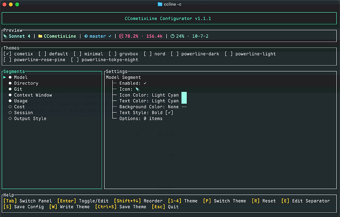Image resolution: width=340 pixels, height=217 pixels.
Task: Click the [Ctrl+S] Save Theme shortcut
Action: point(121,207)
